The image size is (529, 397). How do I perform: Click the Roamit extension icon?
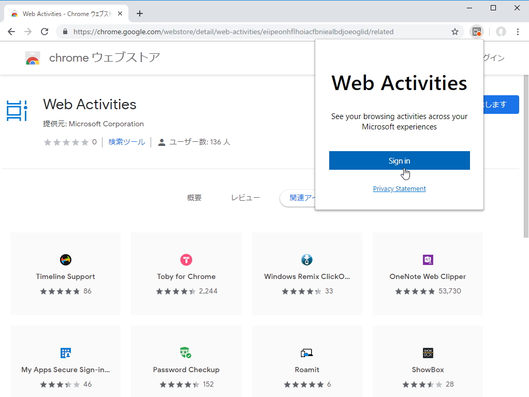[306, 352]
